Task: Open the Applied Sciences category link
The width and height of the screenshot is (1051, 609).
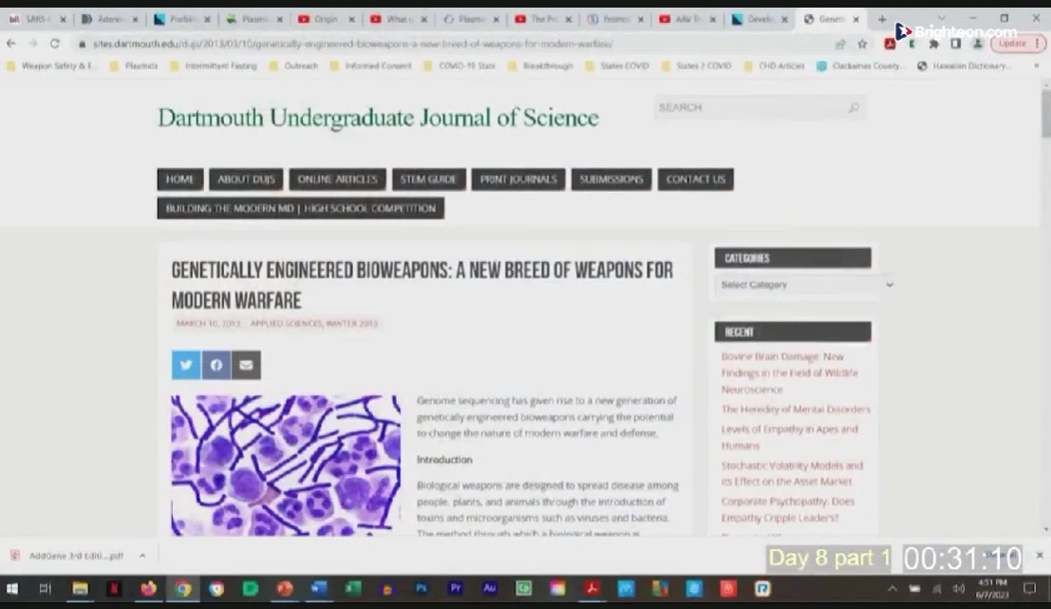Action: coord(286,323)
